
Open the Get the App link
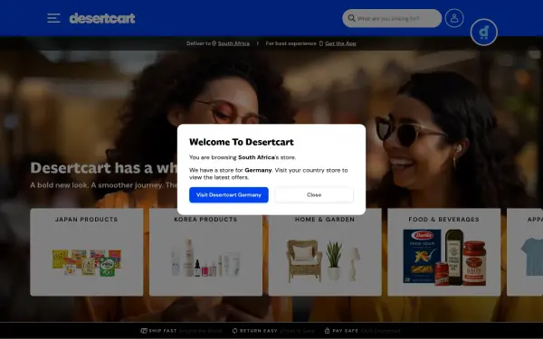pos(340,43)
